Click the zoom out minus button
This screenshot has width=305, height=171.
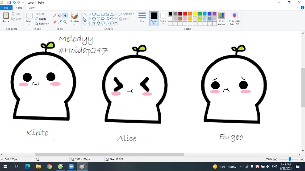pyautogui.click(x=275, y=159)
